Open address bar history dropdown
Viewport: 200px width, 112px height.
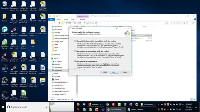[x=164, y=23]
